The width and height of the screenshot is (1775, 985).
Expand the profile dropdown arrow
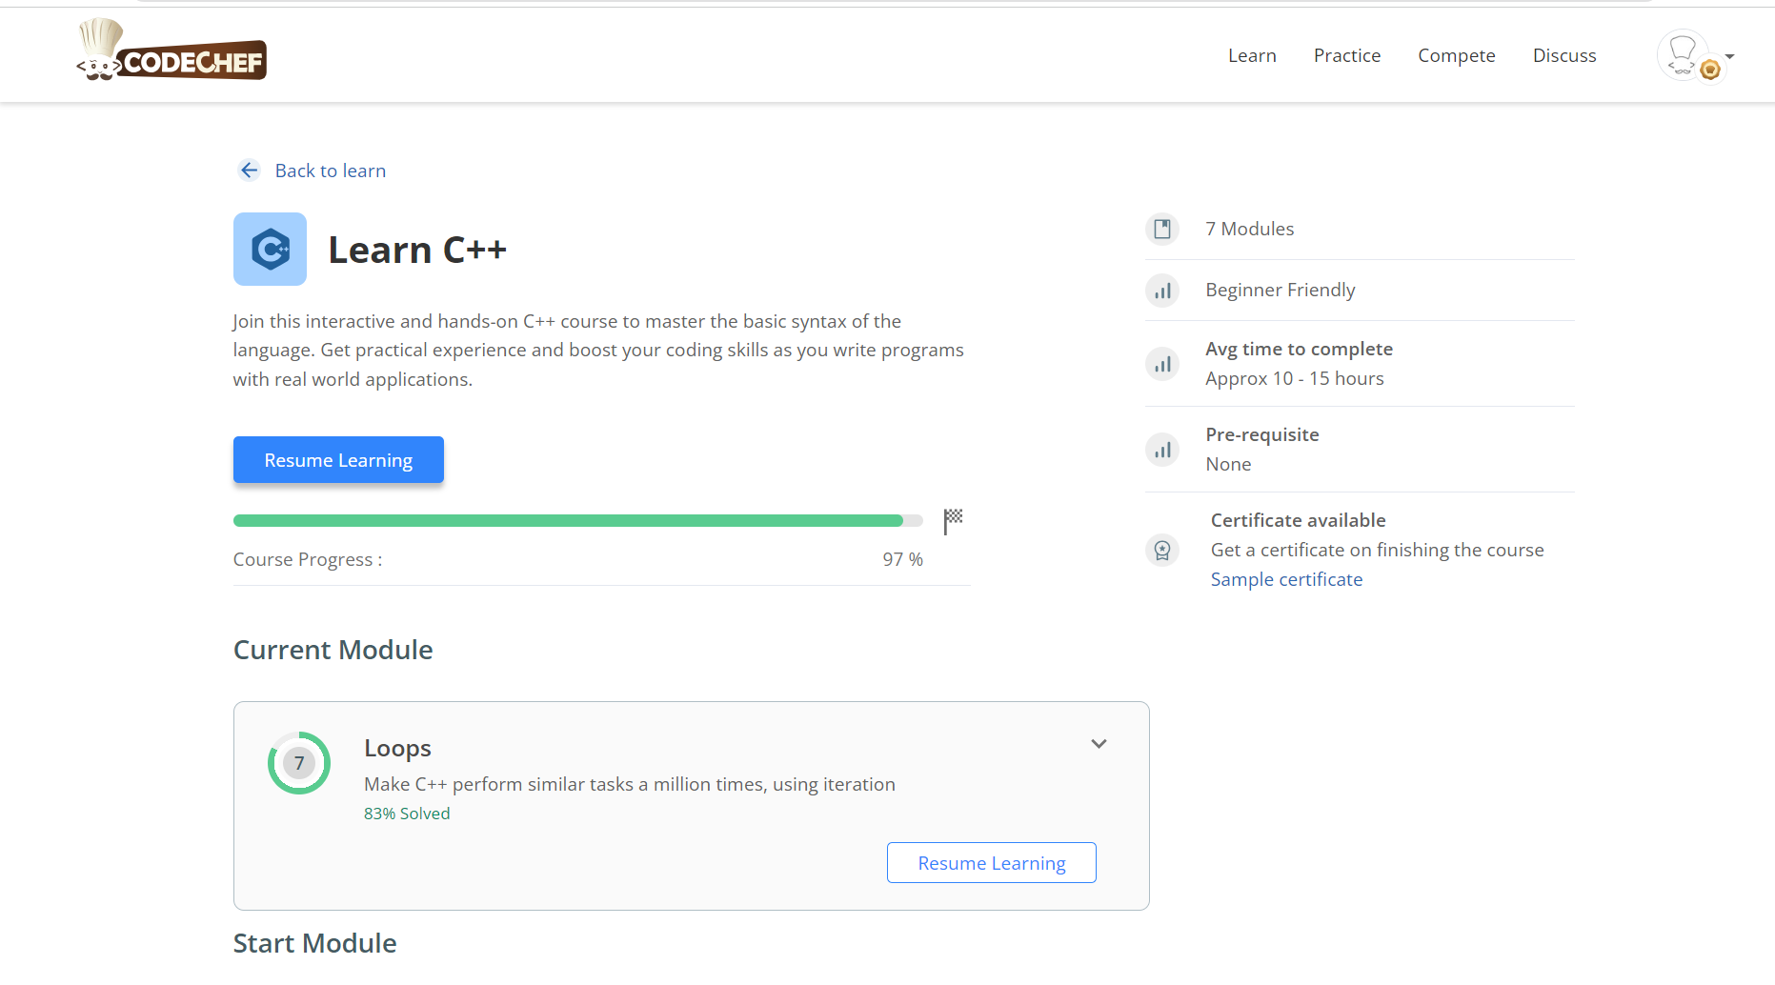1730,56
